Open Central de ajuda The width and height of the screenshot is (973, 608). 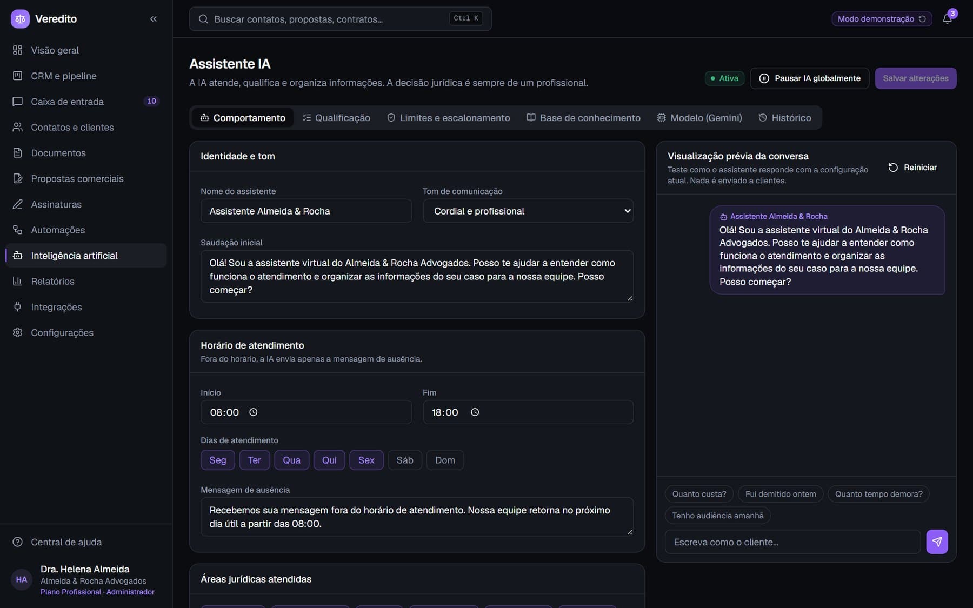[x=86, y=542]
